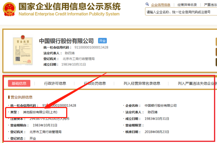Click the registered capital value in 万人民币
The height and width of the screenshot is (143, 217).
tap(50, 119)
